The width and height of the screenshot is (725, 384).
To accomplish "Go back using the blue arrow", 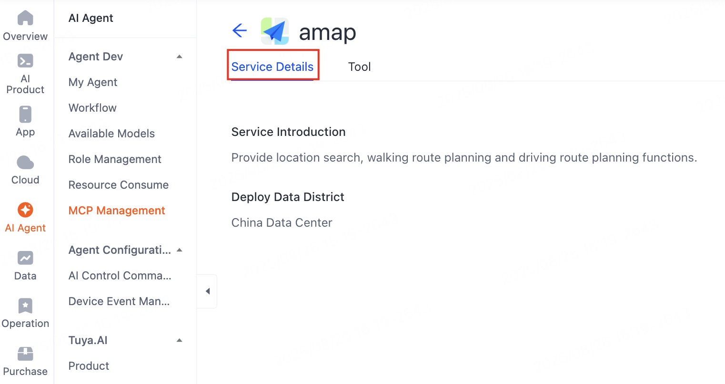I will [x=240, y=31].
